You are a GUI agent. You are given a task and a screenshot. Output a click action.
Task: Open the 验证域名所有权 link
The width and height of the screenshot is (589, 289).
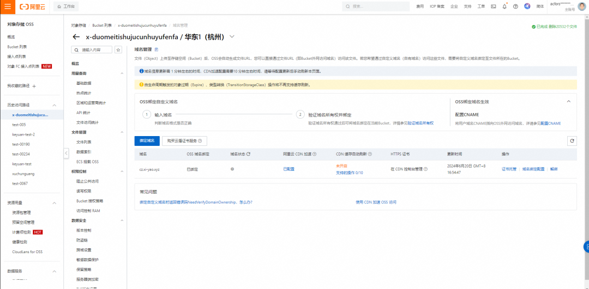pyautogui.click(x=420, y=123)
